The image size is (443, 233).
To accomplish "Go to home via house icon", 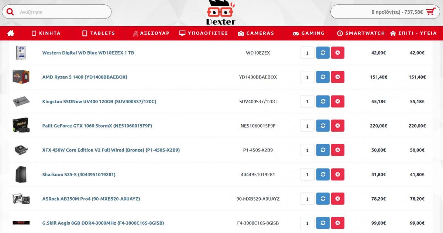I will click(11, 33).
